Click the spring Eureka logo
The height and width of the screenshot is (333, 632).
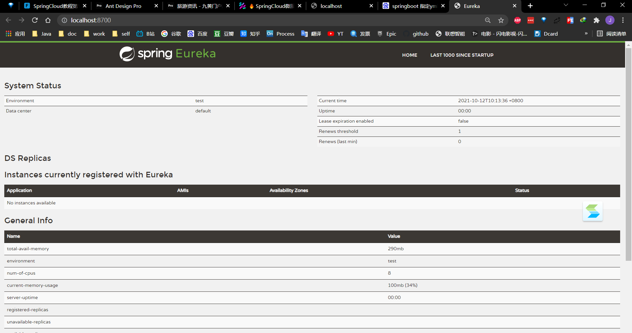(167, 54)
